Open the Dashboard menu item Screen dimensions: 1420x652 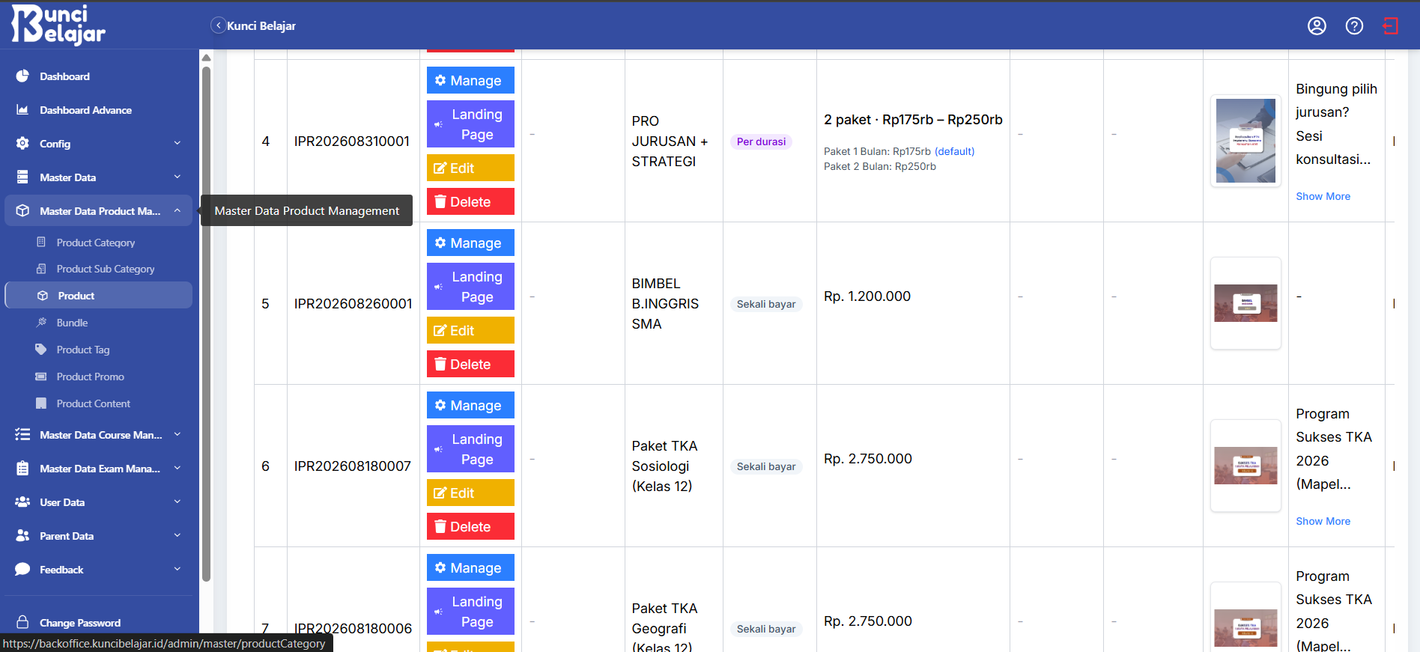pyautogui.click(x=98, y=76)
